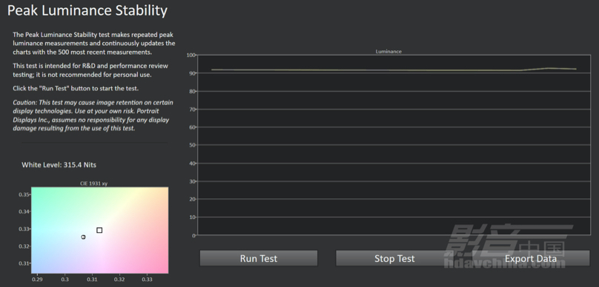Click the 90 label on Luminance axis
599x287 pixels.
(192, 73)
